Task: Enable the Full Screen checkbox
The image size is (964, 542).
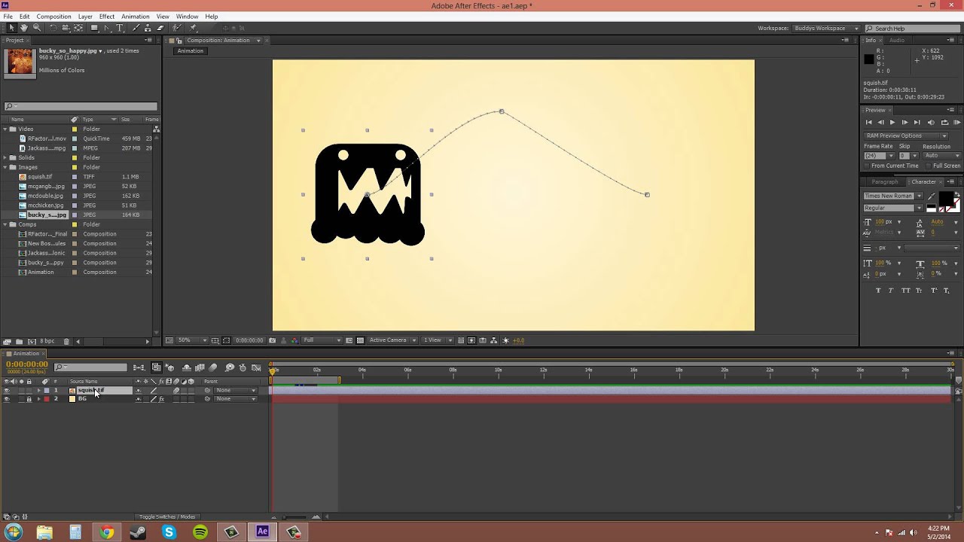Action: [x=929, y=166]
